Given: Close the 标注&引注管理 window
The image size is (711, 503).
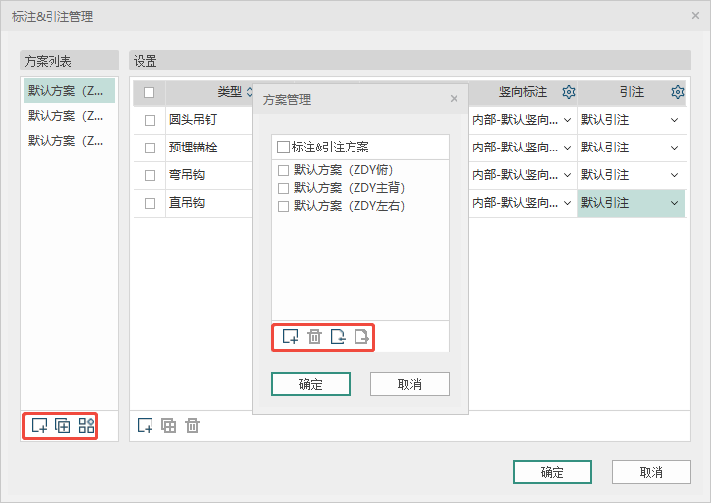Looking at the screenshot, I should 695,16.
